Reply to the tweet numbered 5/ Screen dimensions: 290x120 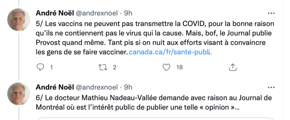click(x=40, y=67)
